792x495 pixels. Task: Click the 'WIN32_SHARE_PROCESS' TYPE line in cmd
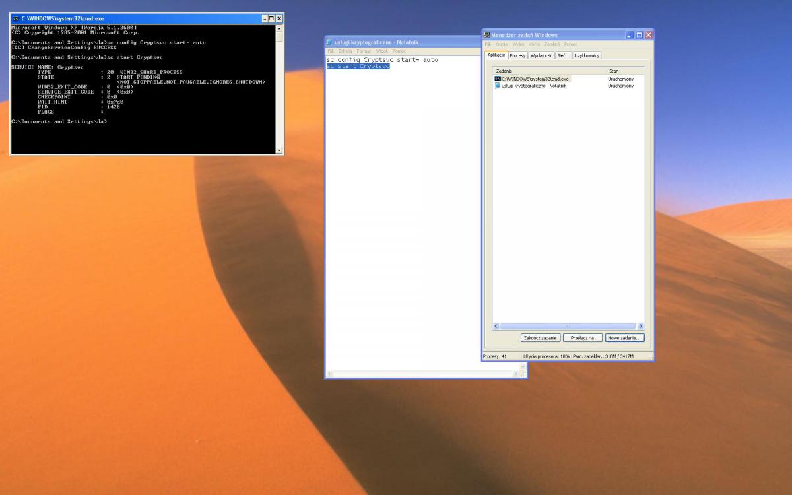click(110, 72)
